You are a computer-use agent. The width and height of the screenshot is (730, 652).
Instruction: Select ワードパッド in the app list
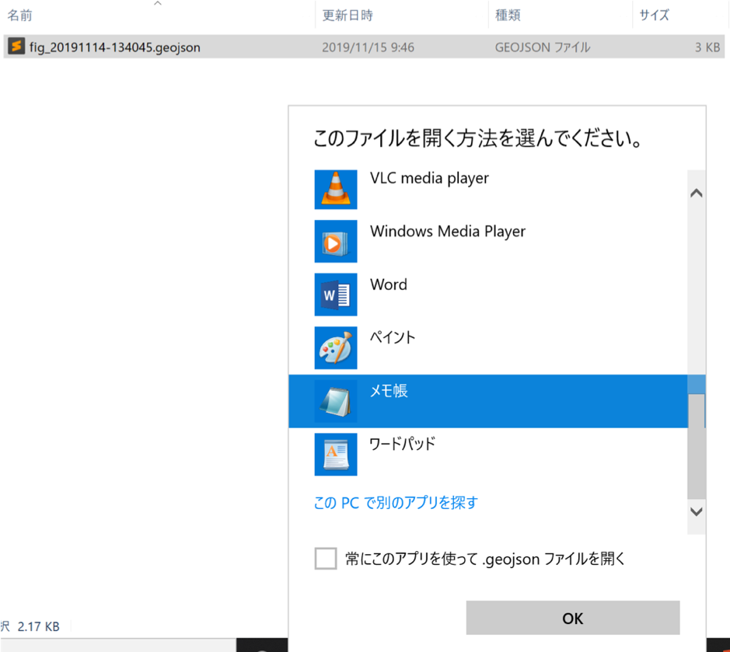point(487,454)
